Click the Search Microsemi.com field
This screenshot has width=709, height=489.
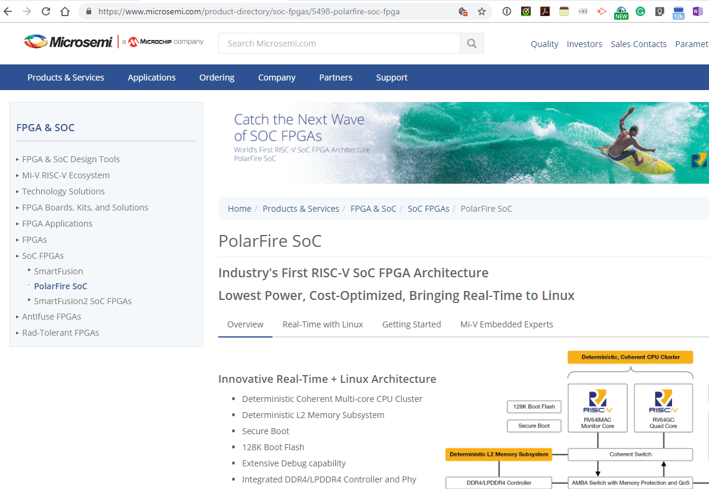pyautogui.click(x=339, y=44)
